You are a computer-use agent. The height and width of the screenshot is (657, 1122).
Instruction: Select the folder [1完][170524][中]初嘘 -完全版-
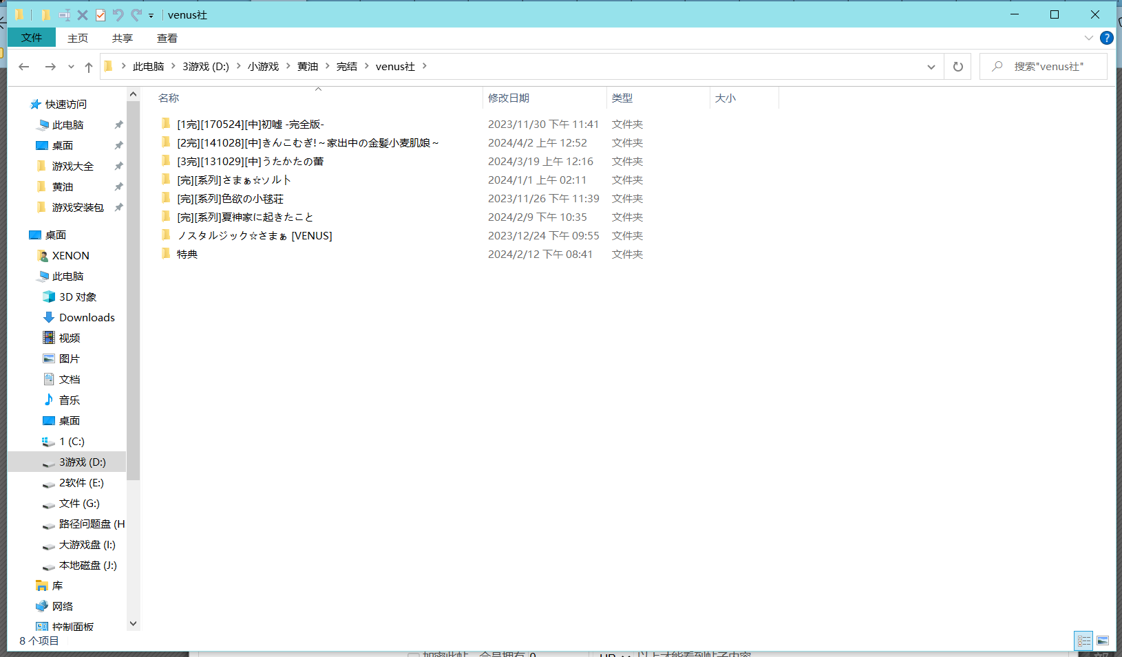coord(251,125)
